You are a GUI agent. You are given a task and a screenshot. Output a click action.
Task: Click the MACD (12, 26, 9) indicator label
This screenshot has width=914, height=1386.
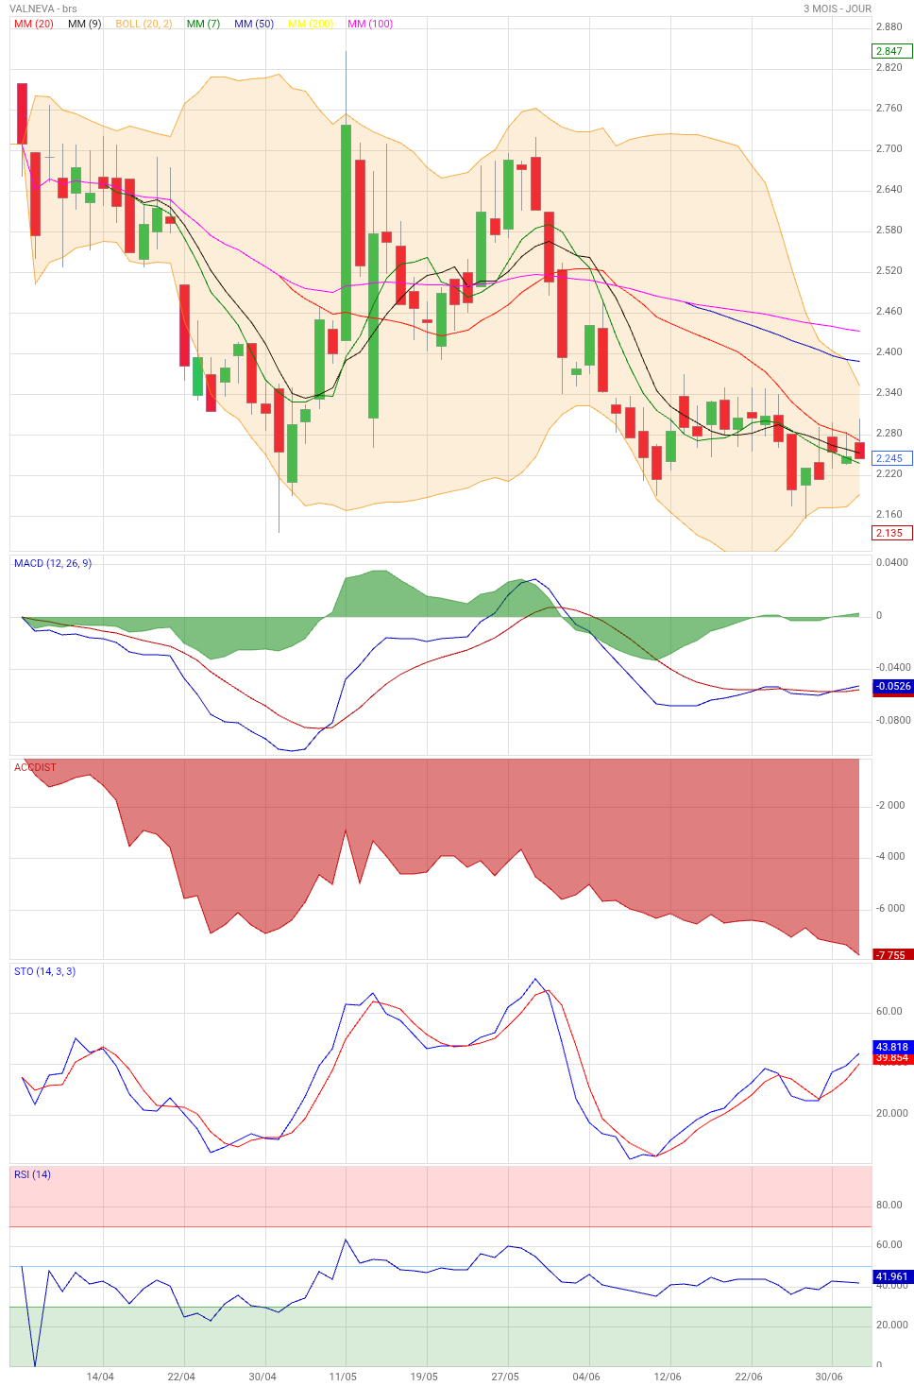point(53,563)
